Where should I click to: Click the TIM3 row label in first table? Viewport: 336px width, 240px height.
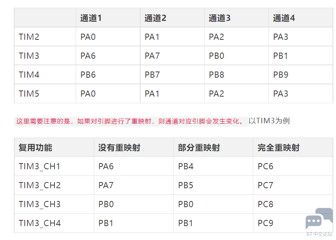(29, 56)
